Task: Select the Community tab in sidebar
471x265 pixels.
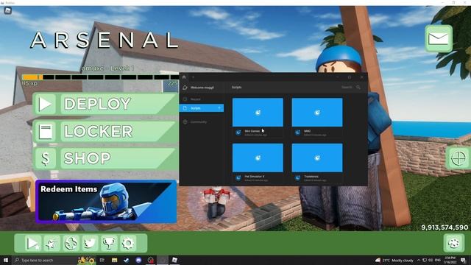Action: (202, 122)
